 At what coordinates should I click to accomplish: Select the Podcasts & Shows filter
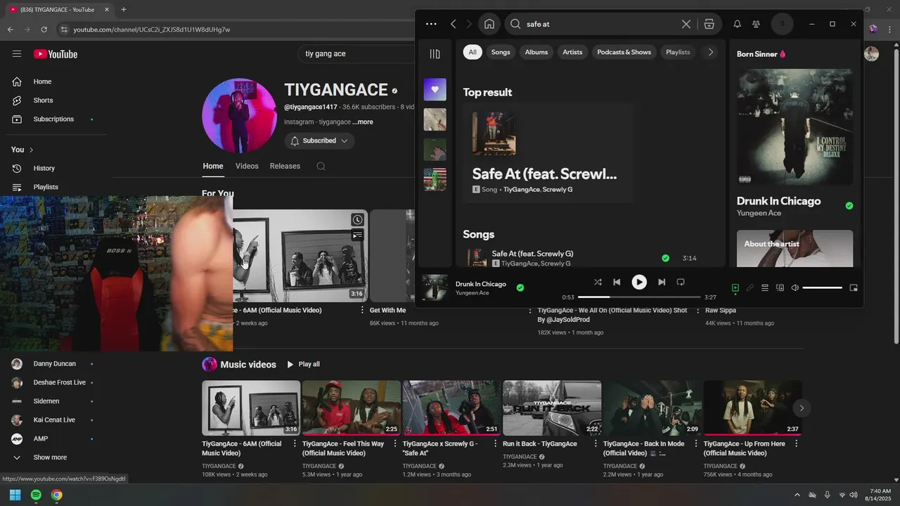[624, 52]
